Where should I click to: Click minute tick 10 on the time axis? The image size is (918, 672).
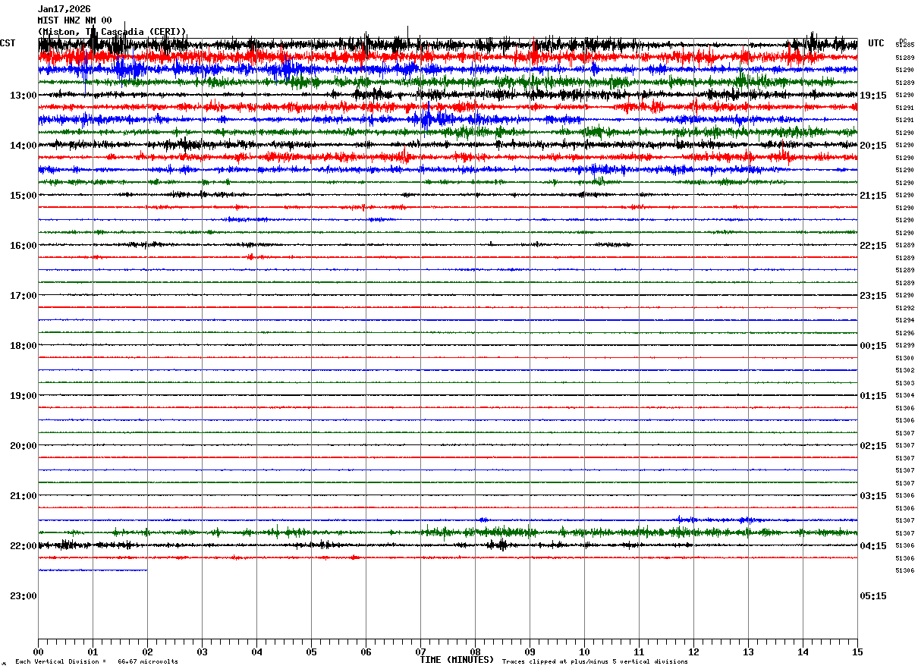click(x=584, y=652)
